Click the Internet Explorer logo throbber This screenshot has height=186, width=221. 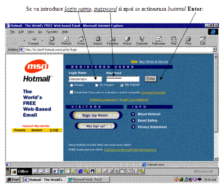213,32
